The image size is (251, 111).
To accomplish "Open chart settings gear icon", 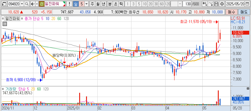I will (222, 4).
